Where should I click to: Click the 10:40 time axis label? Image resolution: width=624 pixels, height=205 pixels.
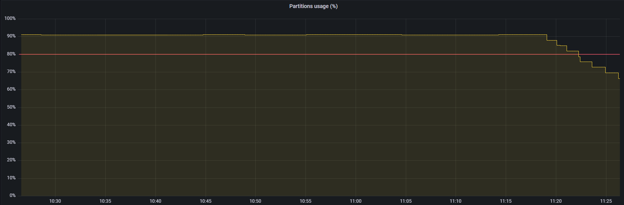(x=155, y=201)
